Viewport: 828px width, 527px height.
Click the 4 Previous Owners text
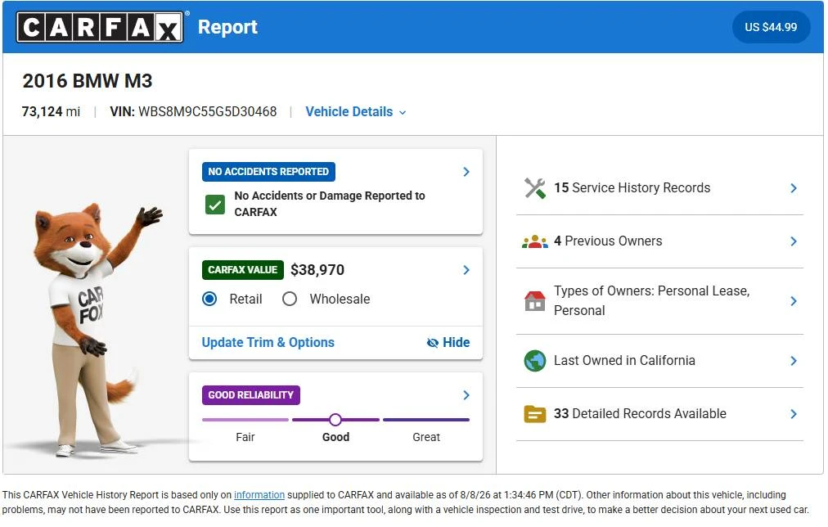click(608, 241)
